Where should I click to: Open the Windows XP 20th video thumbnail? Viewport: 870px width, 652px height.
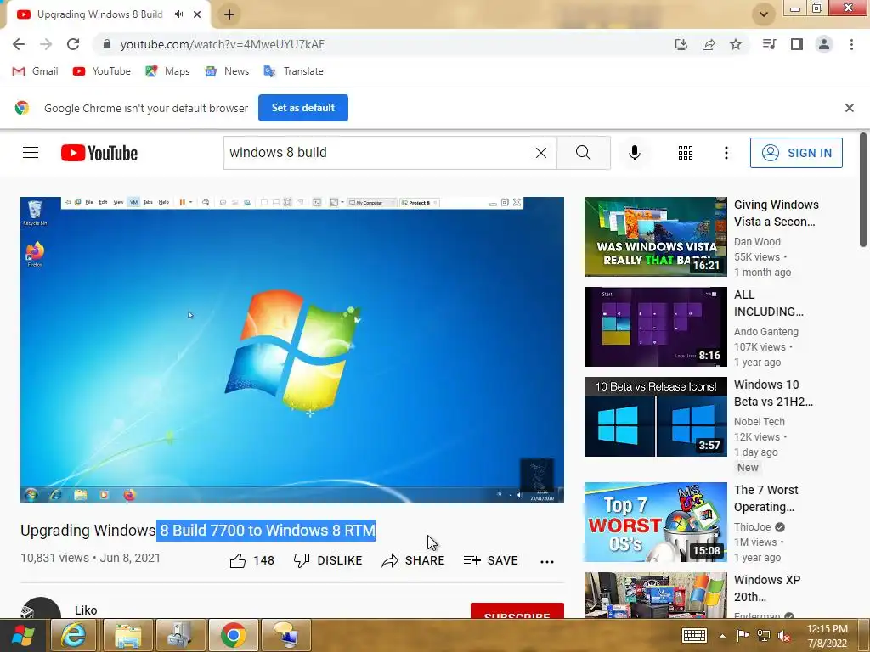pos(655,595)
